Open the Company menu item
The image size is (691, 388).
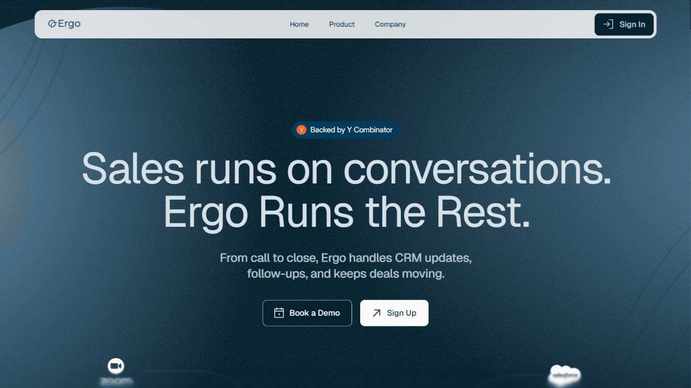tap(390, 24)
